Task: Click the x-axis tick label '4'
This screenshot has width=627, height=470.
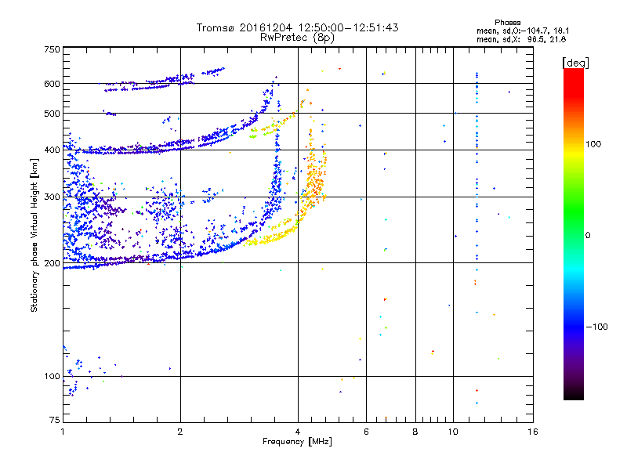Action: 298,432
